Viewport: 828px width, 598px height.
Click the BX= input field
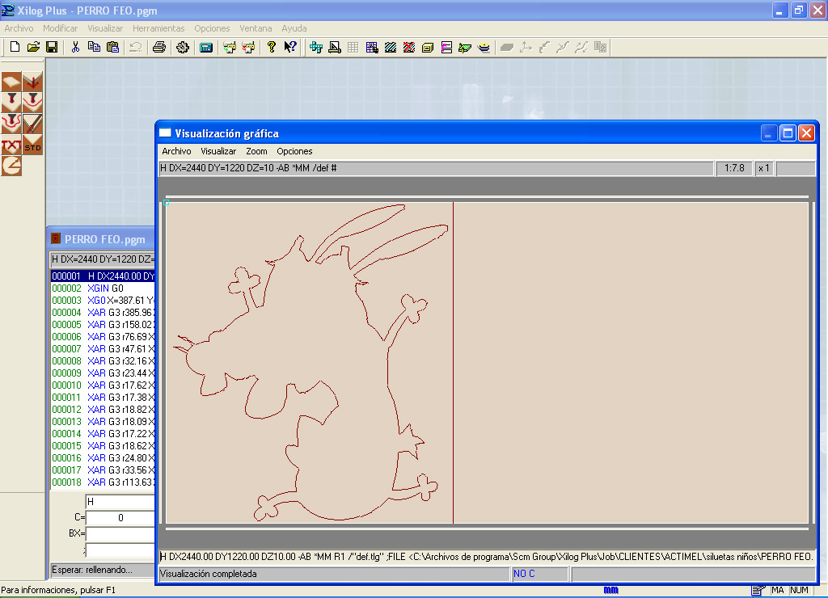point(120,534)
